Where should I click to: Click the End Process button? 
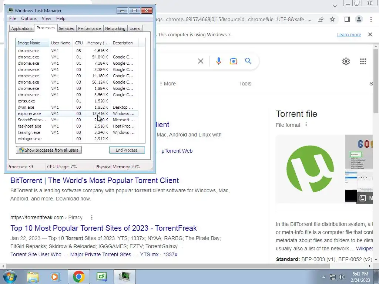(x=127, y=150)
